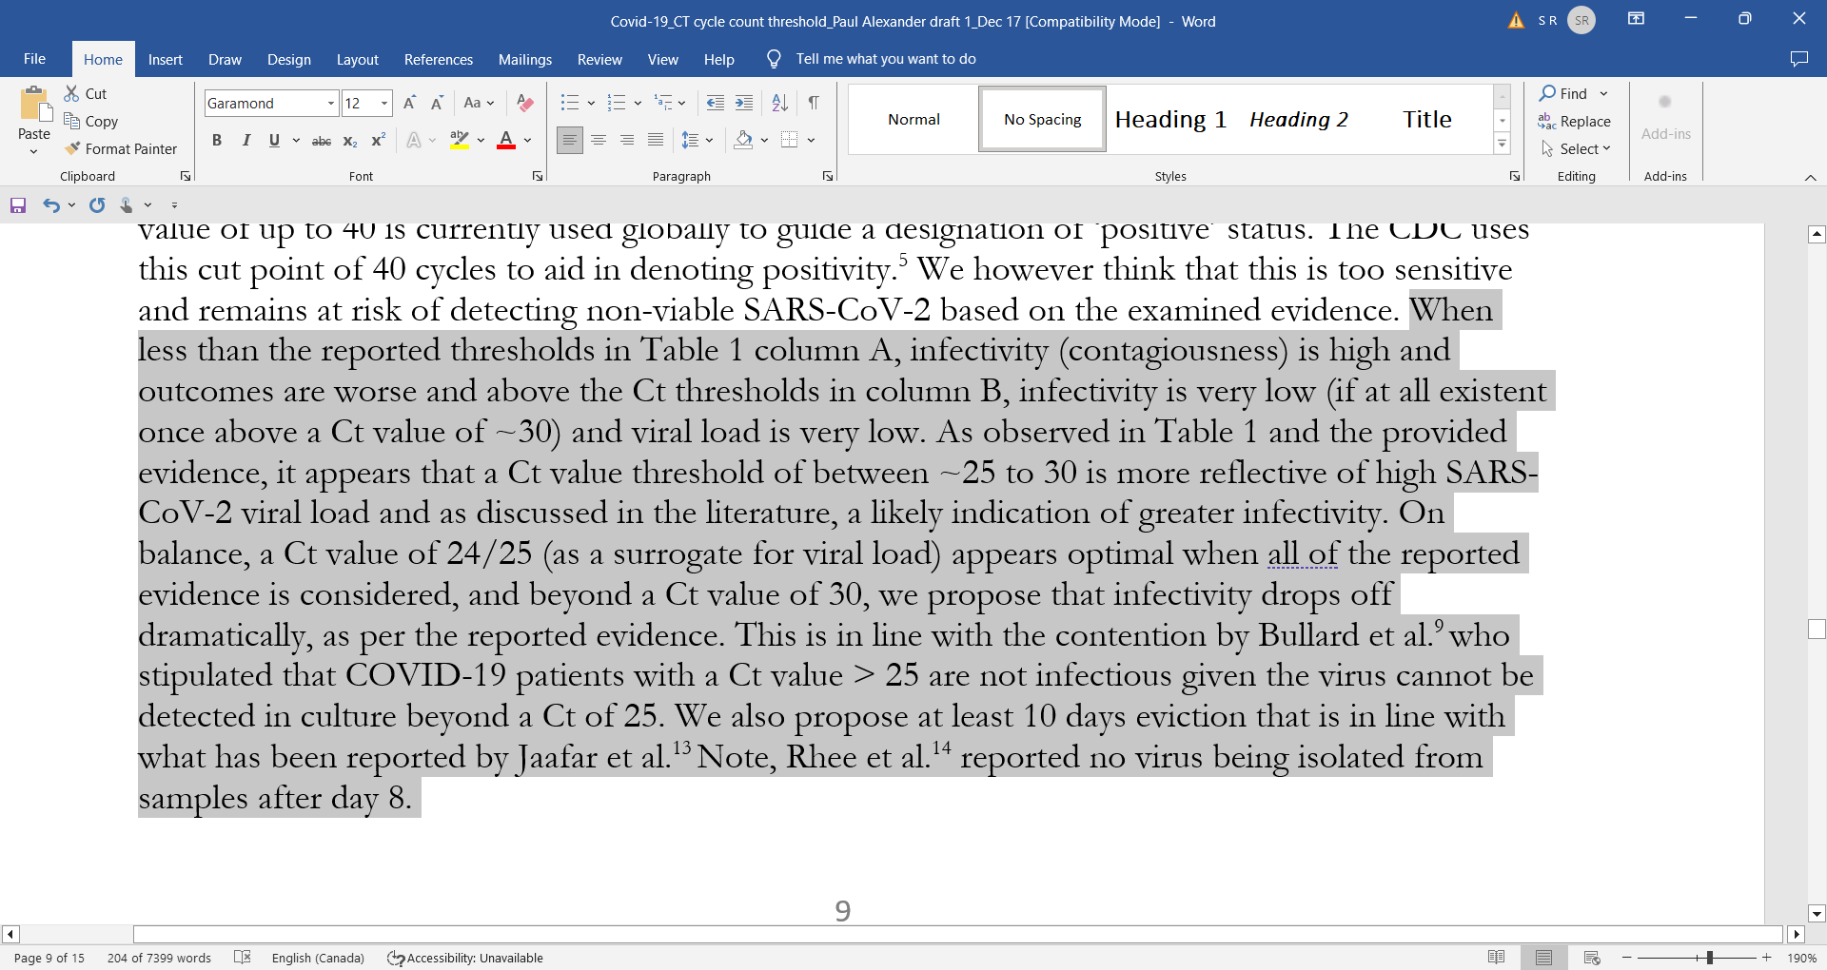Sort the selected text alphabetically
The height and width of the screenshot is (970, 1827).
click(779, 103)
